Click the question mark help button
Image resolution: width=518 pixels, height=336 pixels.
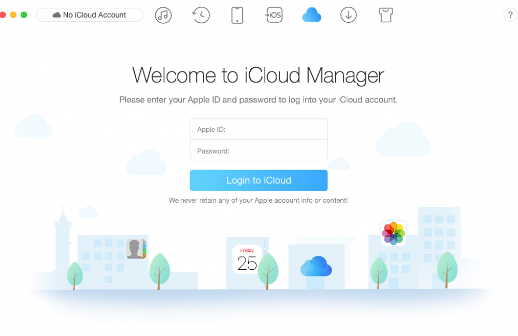tap(510, 15)
